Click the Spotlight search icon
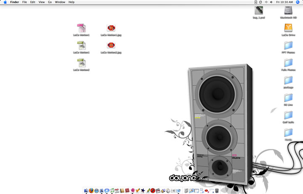The height and width of the screenshot is (194, 303). 298,2
